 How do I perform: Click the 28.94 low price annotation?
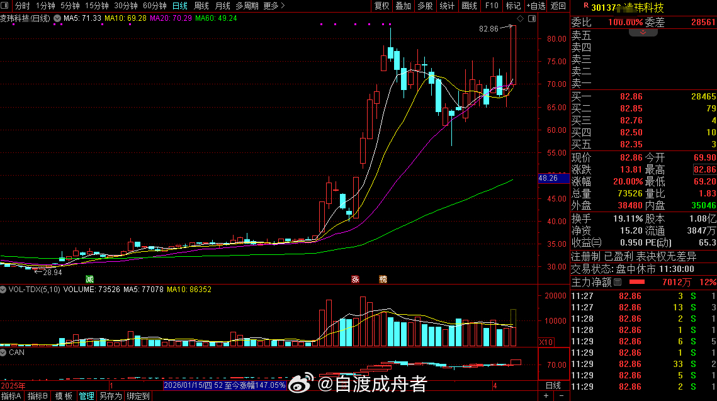click(x=52, y=273)
